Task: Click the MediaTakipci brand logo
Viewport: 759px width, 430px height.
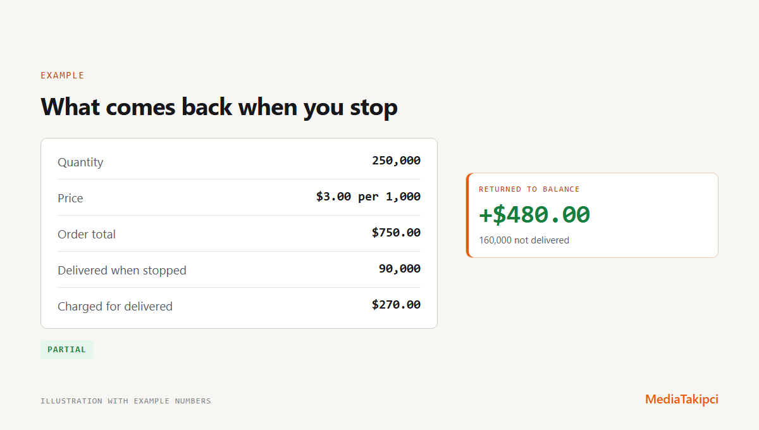Action: click(682, 399)
